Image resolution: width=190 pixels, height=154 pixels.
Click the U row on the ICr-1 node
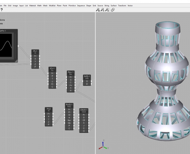(52, 81)
